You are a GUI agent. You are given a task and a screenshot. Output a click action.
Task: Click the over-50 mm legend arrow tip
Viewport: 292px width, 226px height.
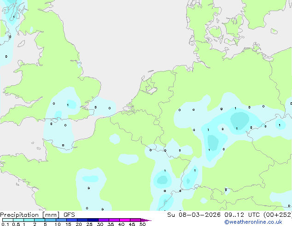coord(146,220)
